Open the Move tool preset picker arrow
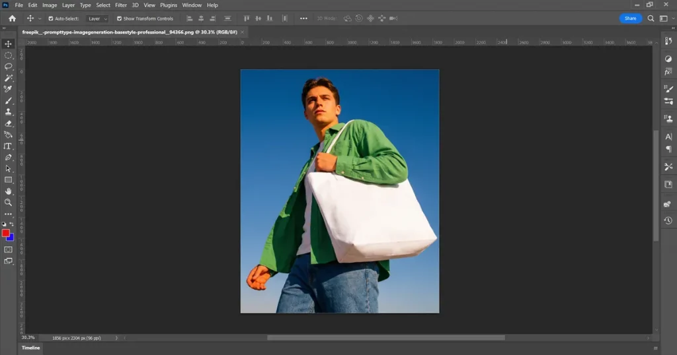Screen dimensions: 677x355 [x=40, y=19]
